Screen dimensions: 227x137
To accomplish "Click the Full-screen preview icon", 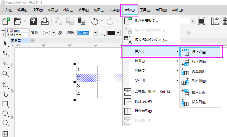I will (x=201, y=21).
